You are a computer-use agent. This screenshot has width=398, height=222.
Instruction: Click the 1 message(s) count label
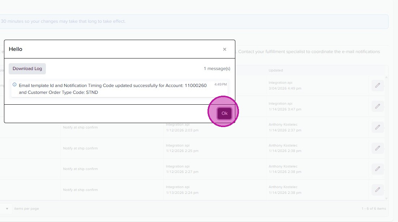point(217,69)
